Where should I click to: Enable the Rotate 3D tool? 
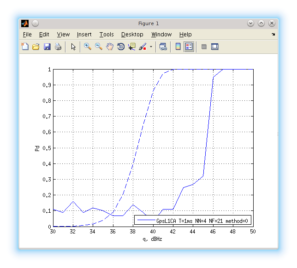point(121,47)
